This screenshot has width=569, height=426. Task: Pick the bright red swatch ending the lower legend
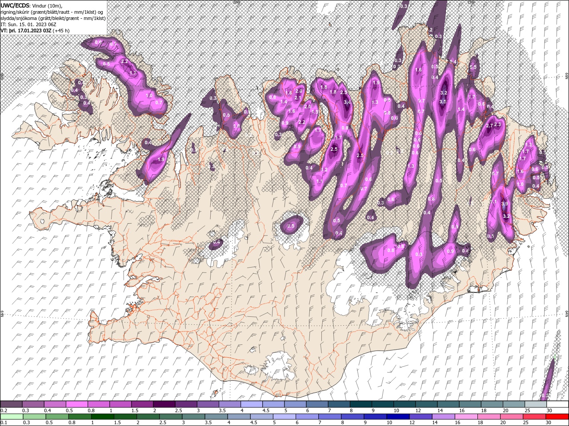pyautogui.click(x=557, y=417)
